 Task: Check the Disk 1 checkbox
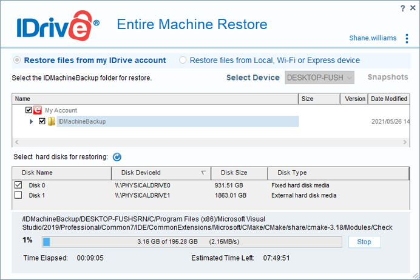point(18,195)
